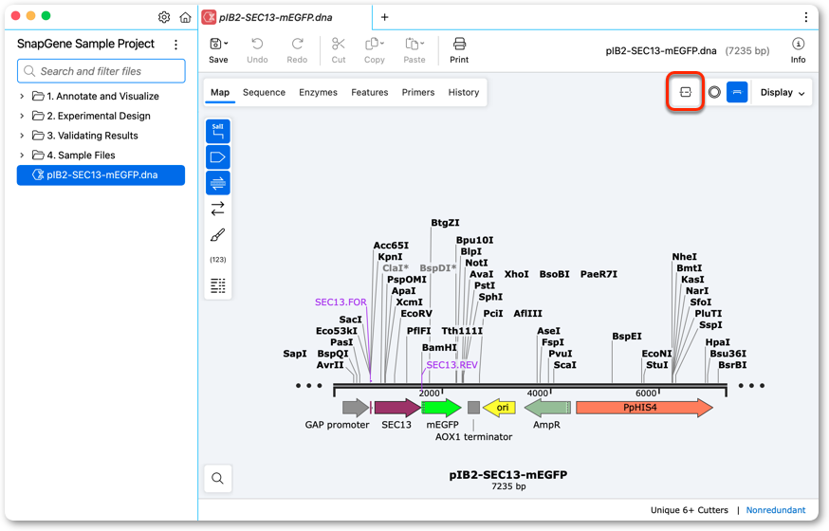Select pIB2-SEC13-mEGFP.dna in sidebar

[101, 174]
